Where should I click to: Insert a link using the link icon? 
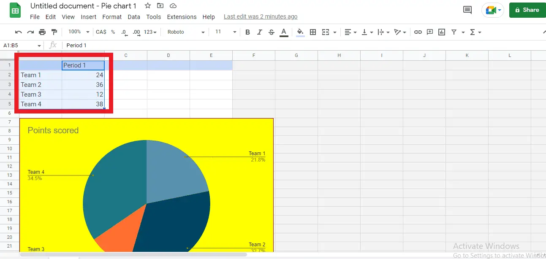tap(418, 32)
